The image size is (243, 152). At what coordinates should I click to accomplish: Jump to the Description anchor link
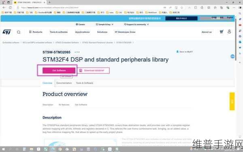point(48,105)
